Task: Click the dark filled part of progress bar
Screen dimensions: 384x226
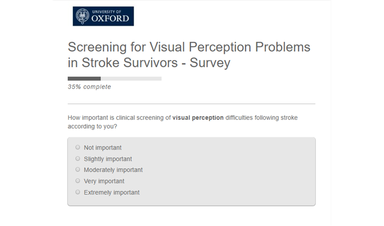Action: (84, 79)
